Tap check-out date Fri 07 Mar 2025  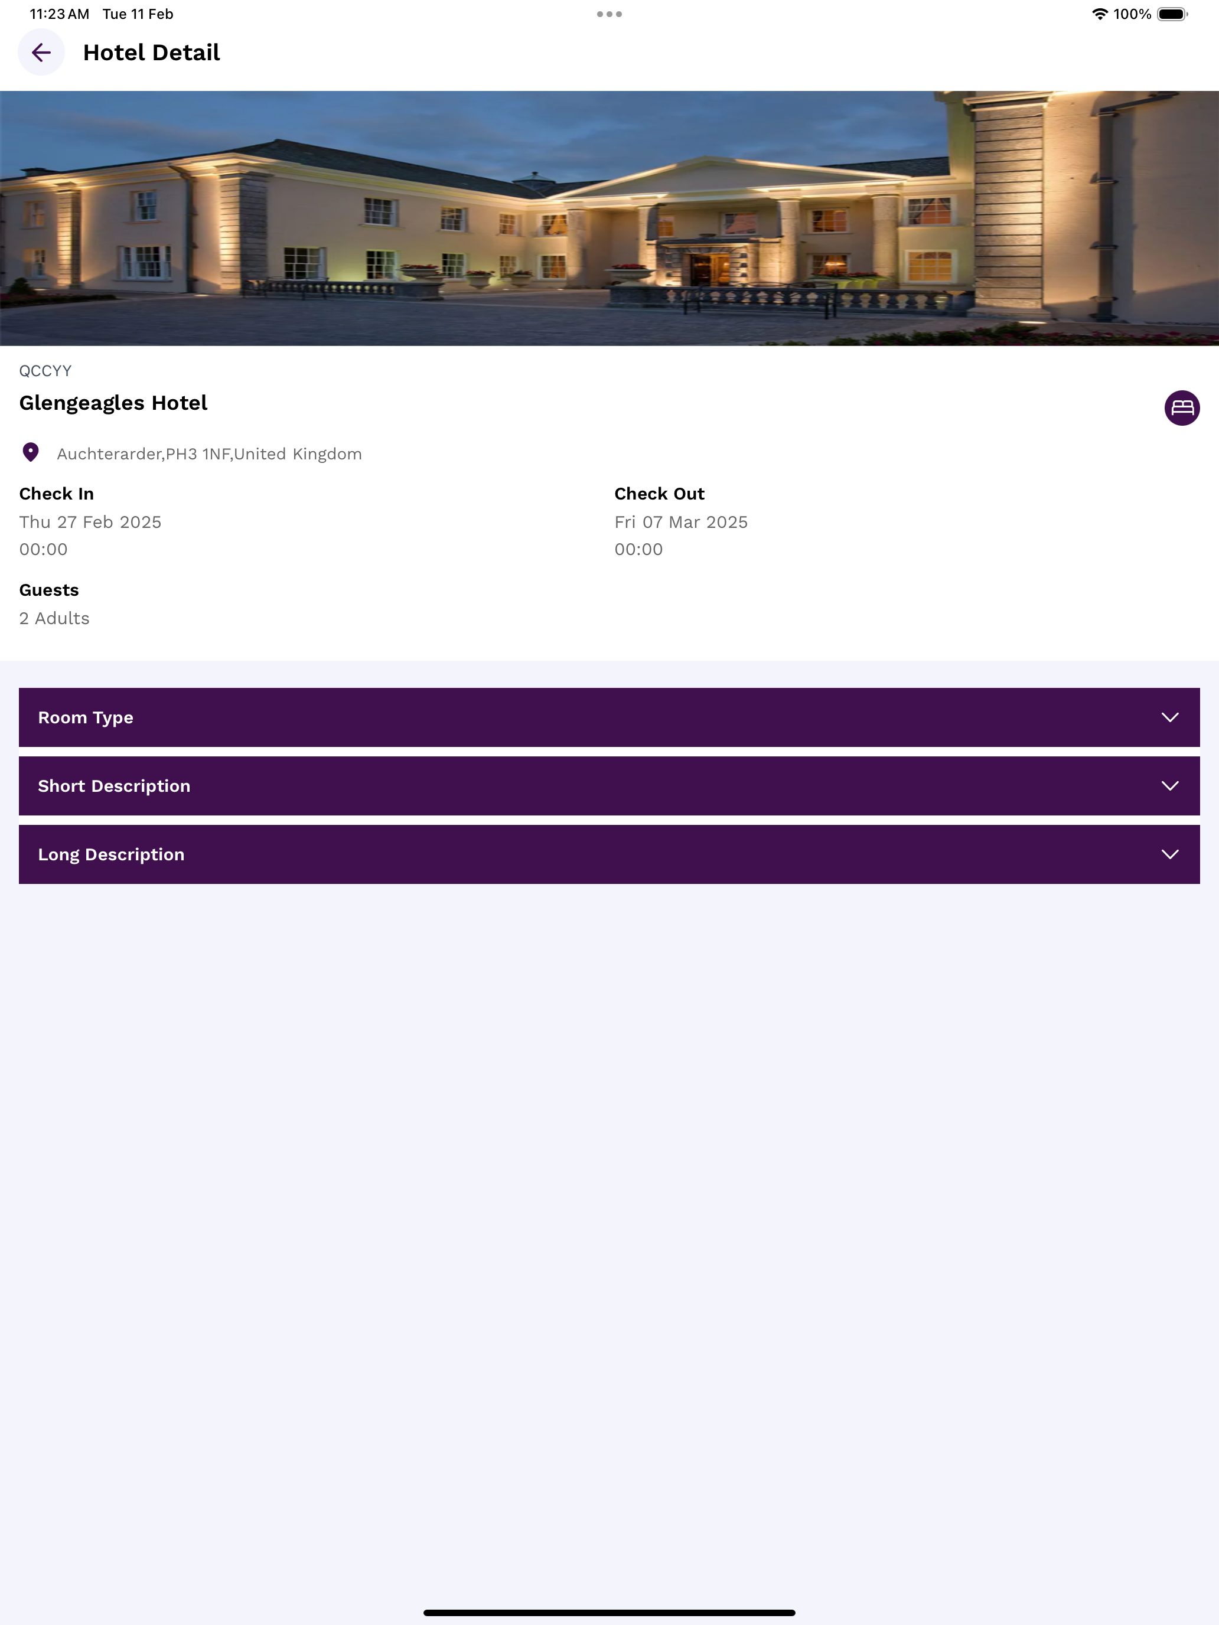(x=681, y=523)
